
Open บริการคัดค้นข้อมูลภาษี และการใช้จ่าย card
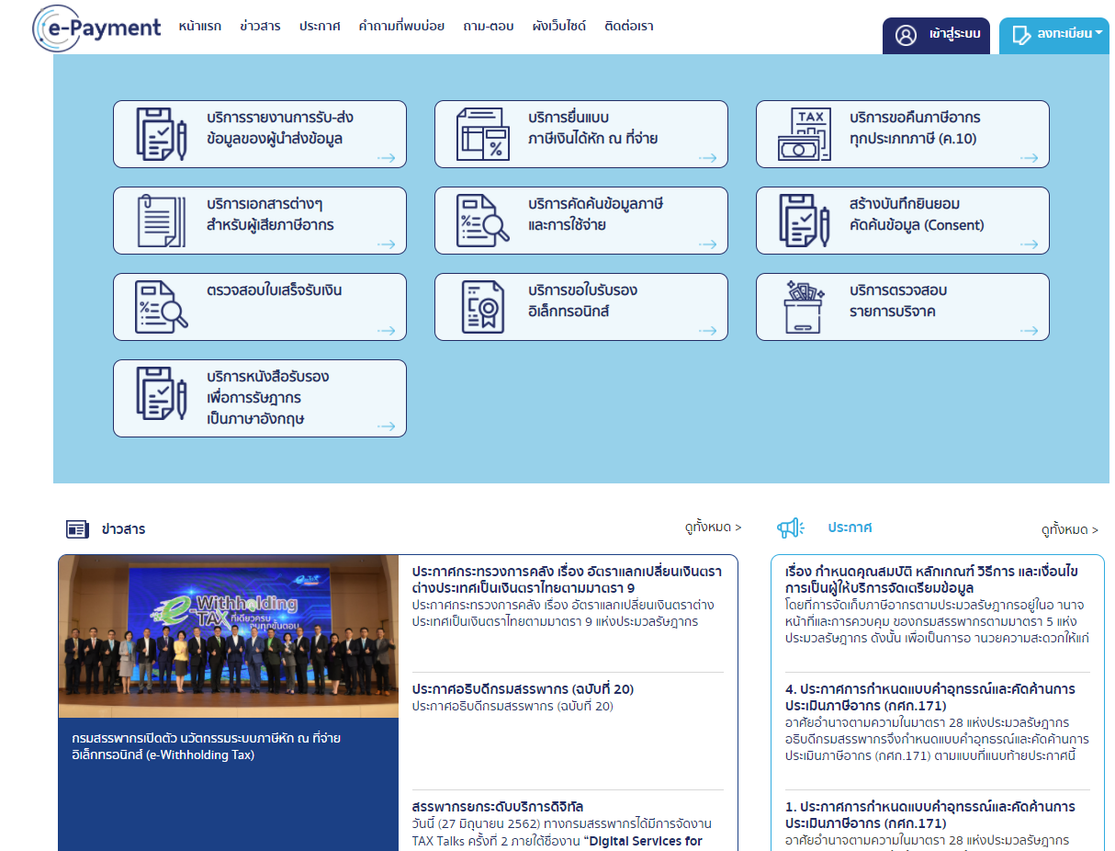click(x=581, y=221)
